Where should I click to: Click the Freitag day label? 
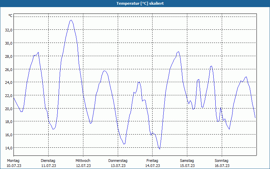152,161
